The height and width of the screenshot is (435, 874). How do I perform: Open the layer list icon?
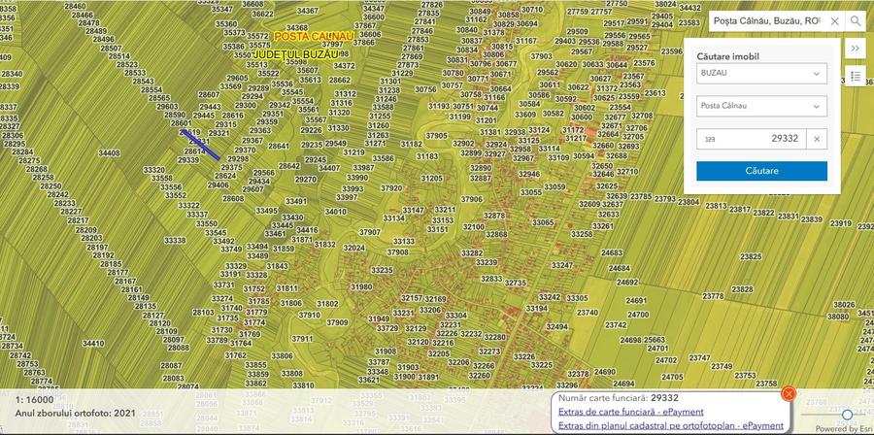pyautogui.click(x=855, y=76)
